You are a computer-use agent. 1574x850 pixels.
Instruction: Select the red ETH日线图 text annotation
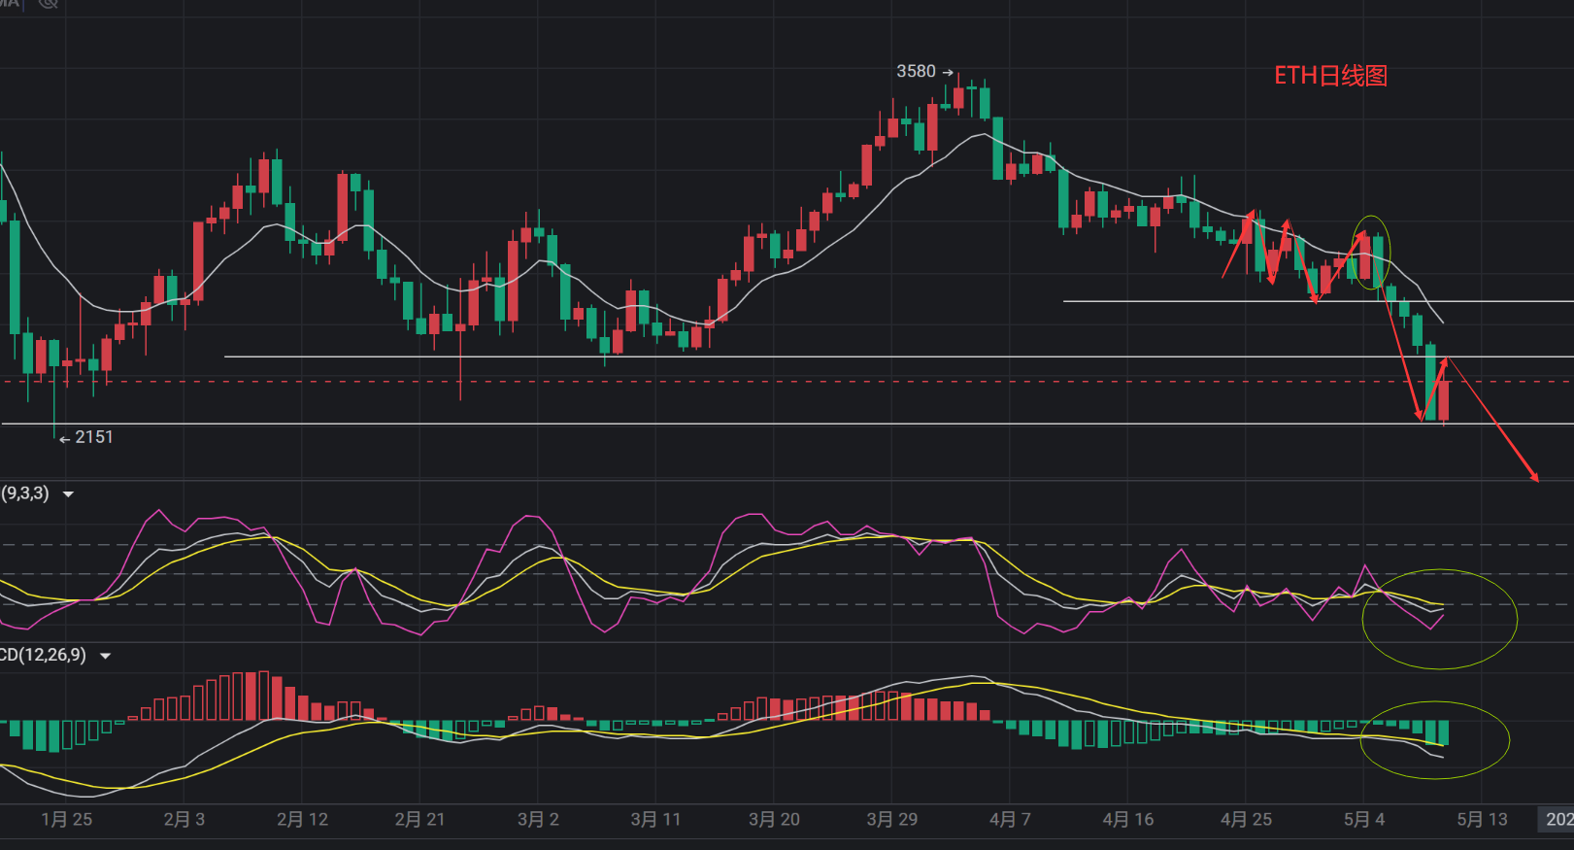(1330, 76)
